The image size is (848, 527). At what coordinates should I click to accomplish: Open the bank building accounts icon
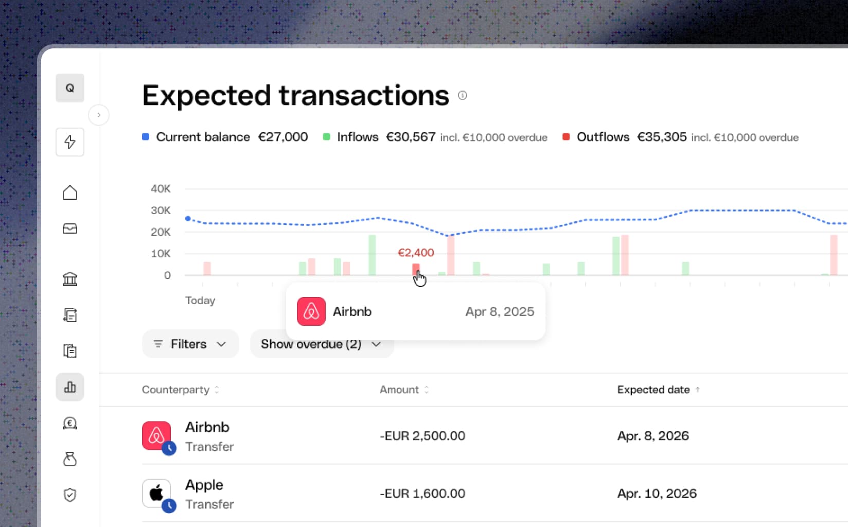pos(70,279)
